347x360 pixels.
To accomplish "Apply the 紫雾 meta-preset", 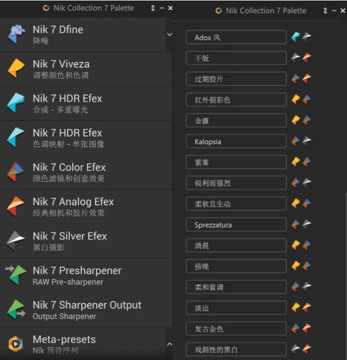I will coord(236,162).
